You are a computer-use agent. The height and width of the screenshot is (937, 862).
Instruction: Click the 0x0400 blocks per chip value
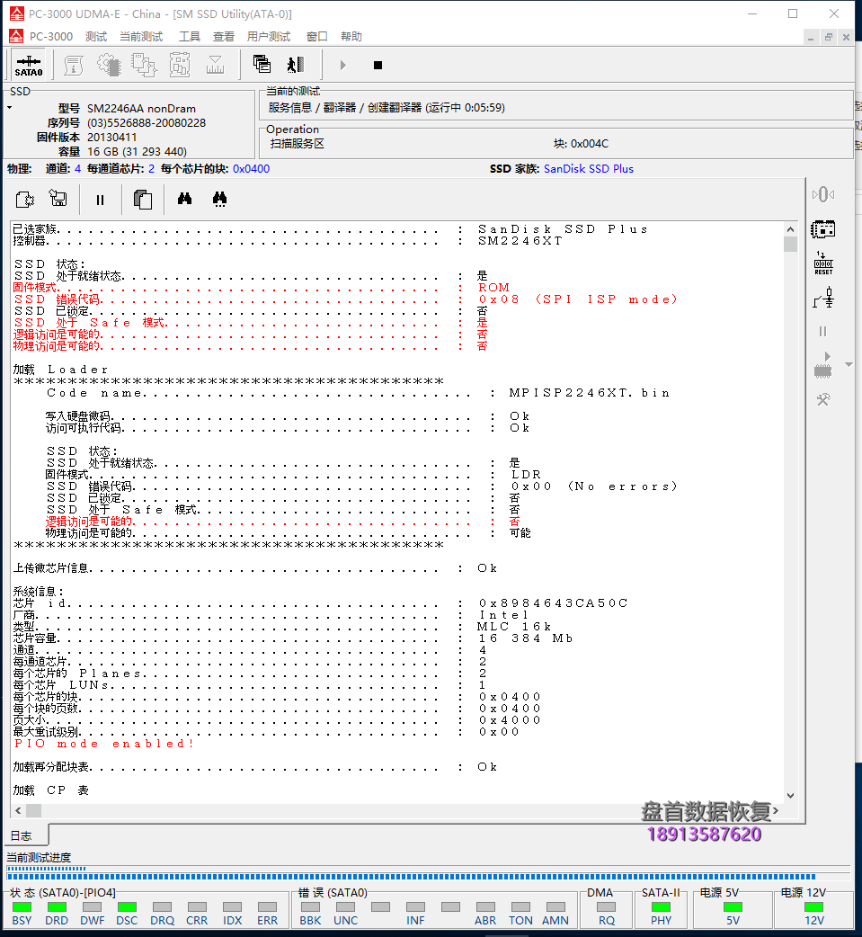point(251,168)
